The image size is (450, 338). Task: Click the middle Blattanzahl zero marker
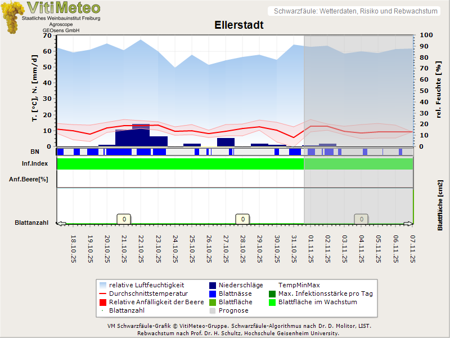tap(241, 218)
